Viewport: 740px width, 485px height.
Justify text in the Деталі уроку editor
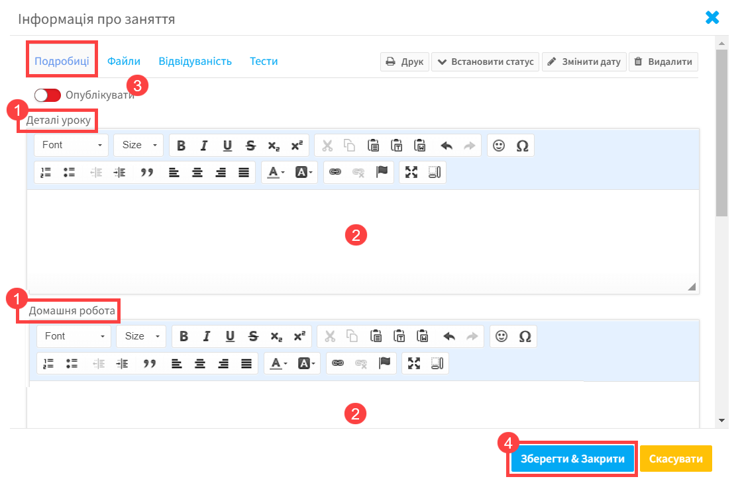click(244, 173)
